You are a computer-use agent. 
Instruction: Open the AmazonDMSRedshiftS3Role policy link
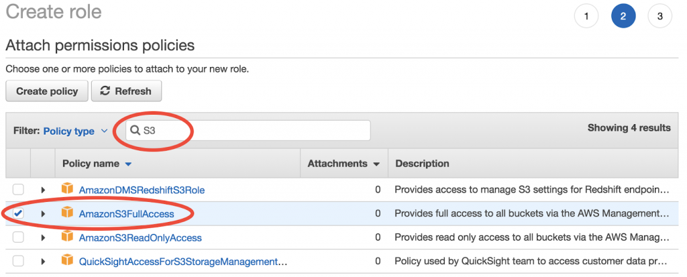pos(142,190)
